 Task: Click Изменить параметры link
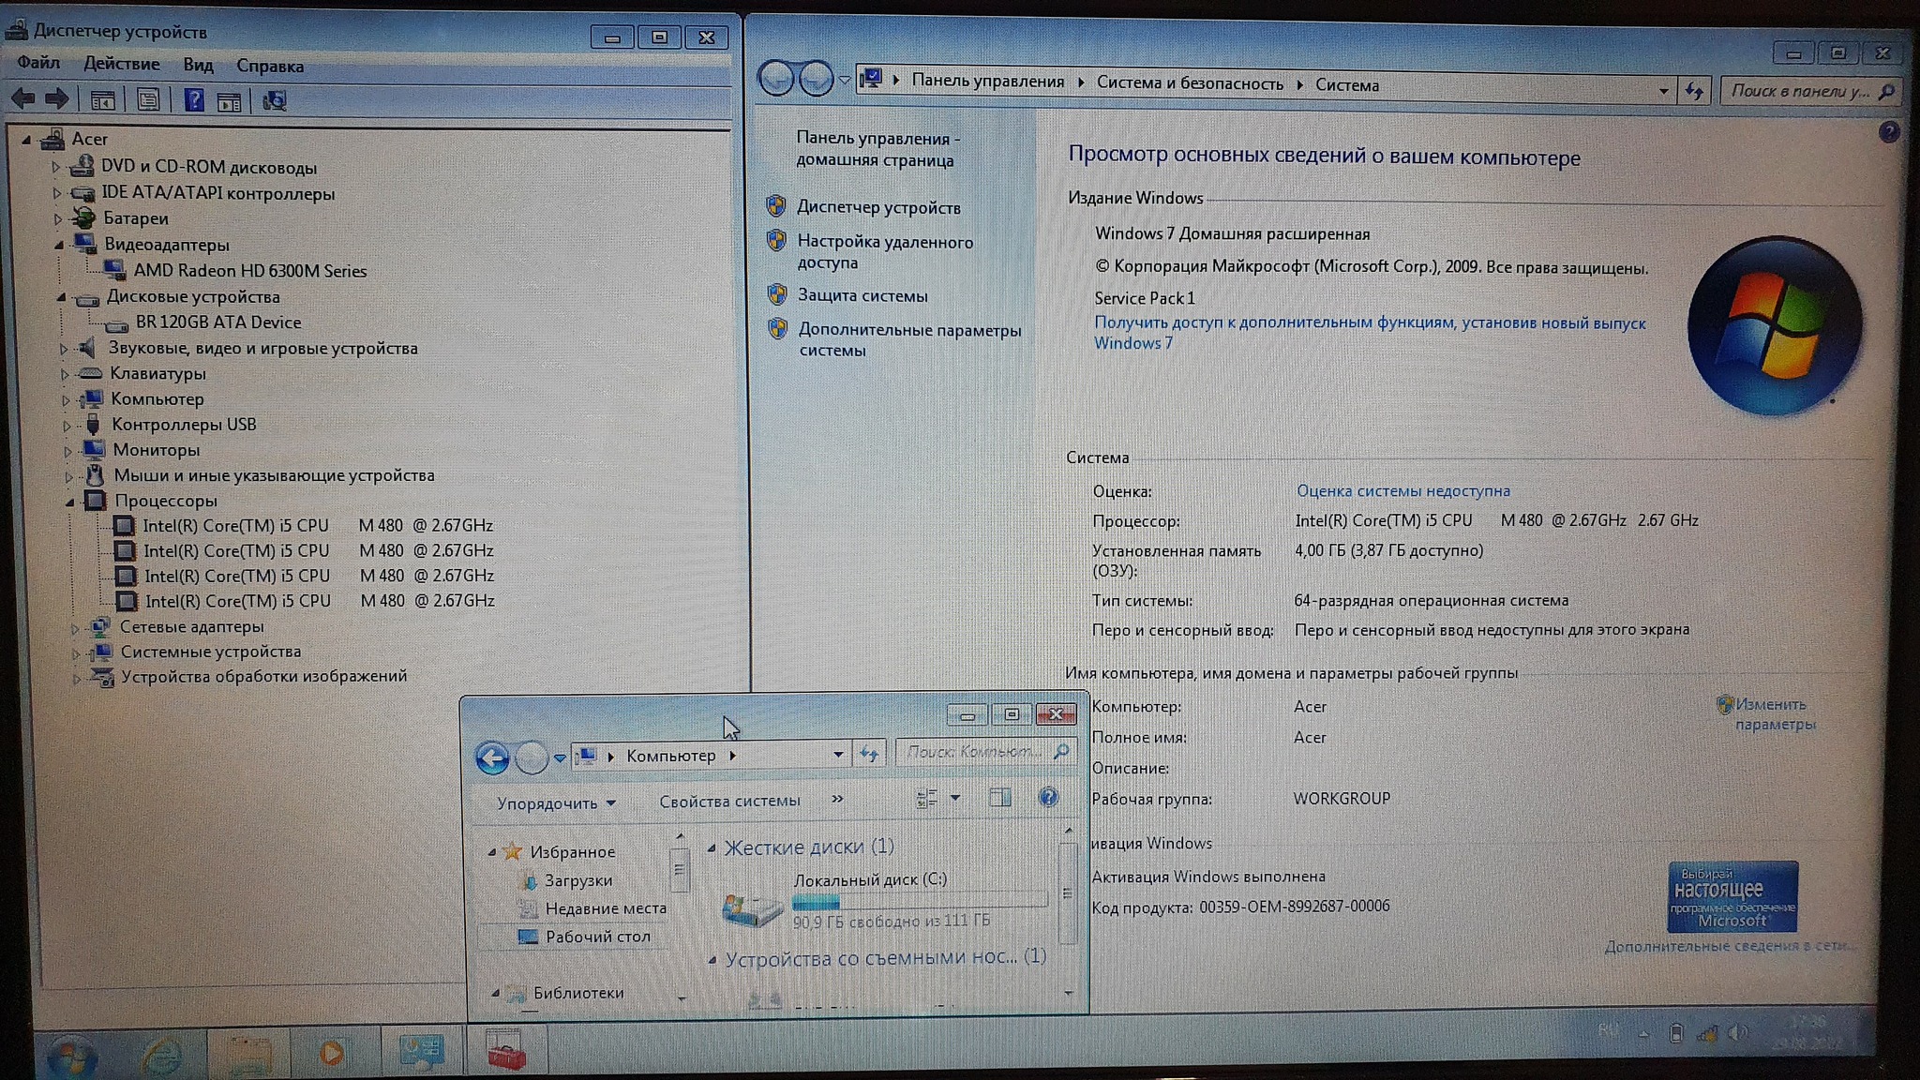pyautogui.click(x=1774, y=714)
